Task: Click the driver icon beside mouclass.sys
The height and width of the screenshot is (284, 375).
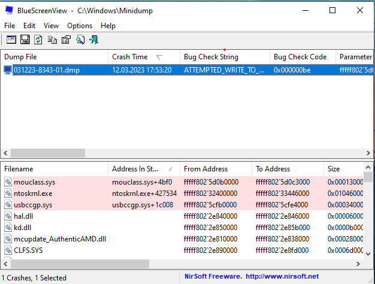Action: (8, 182)
